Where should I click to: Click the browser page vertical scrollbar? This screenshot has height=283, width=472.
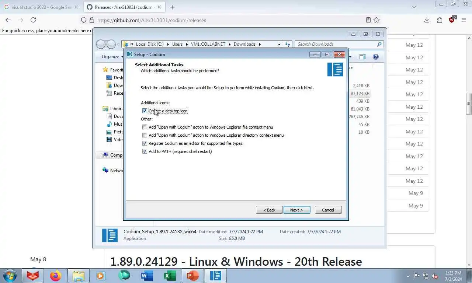click(x=469, y=103)
